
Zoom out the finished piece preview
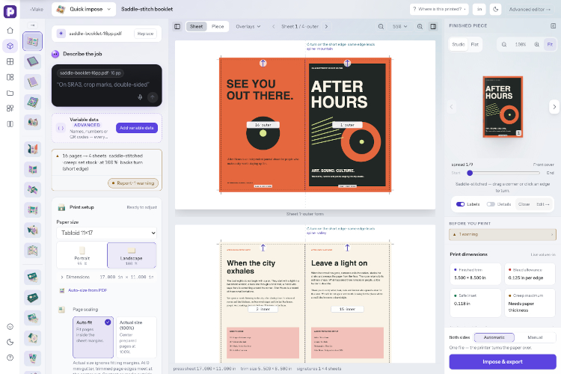click(x=504, y=44)
